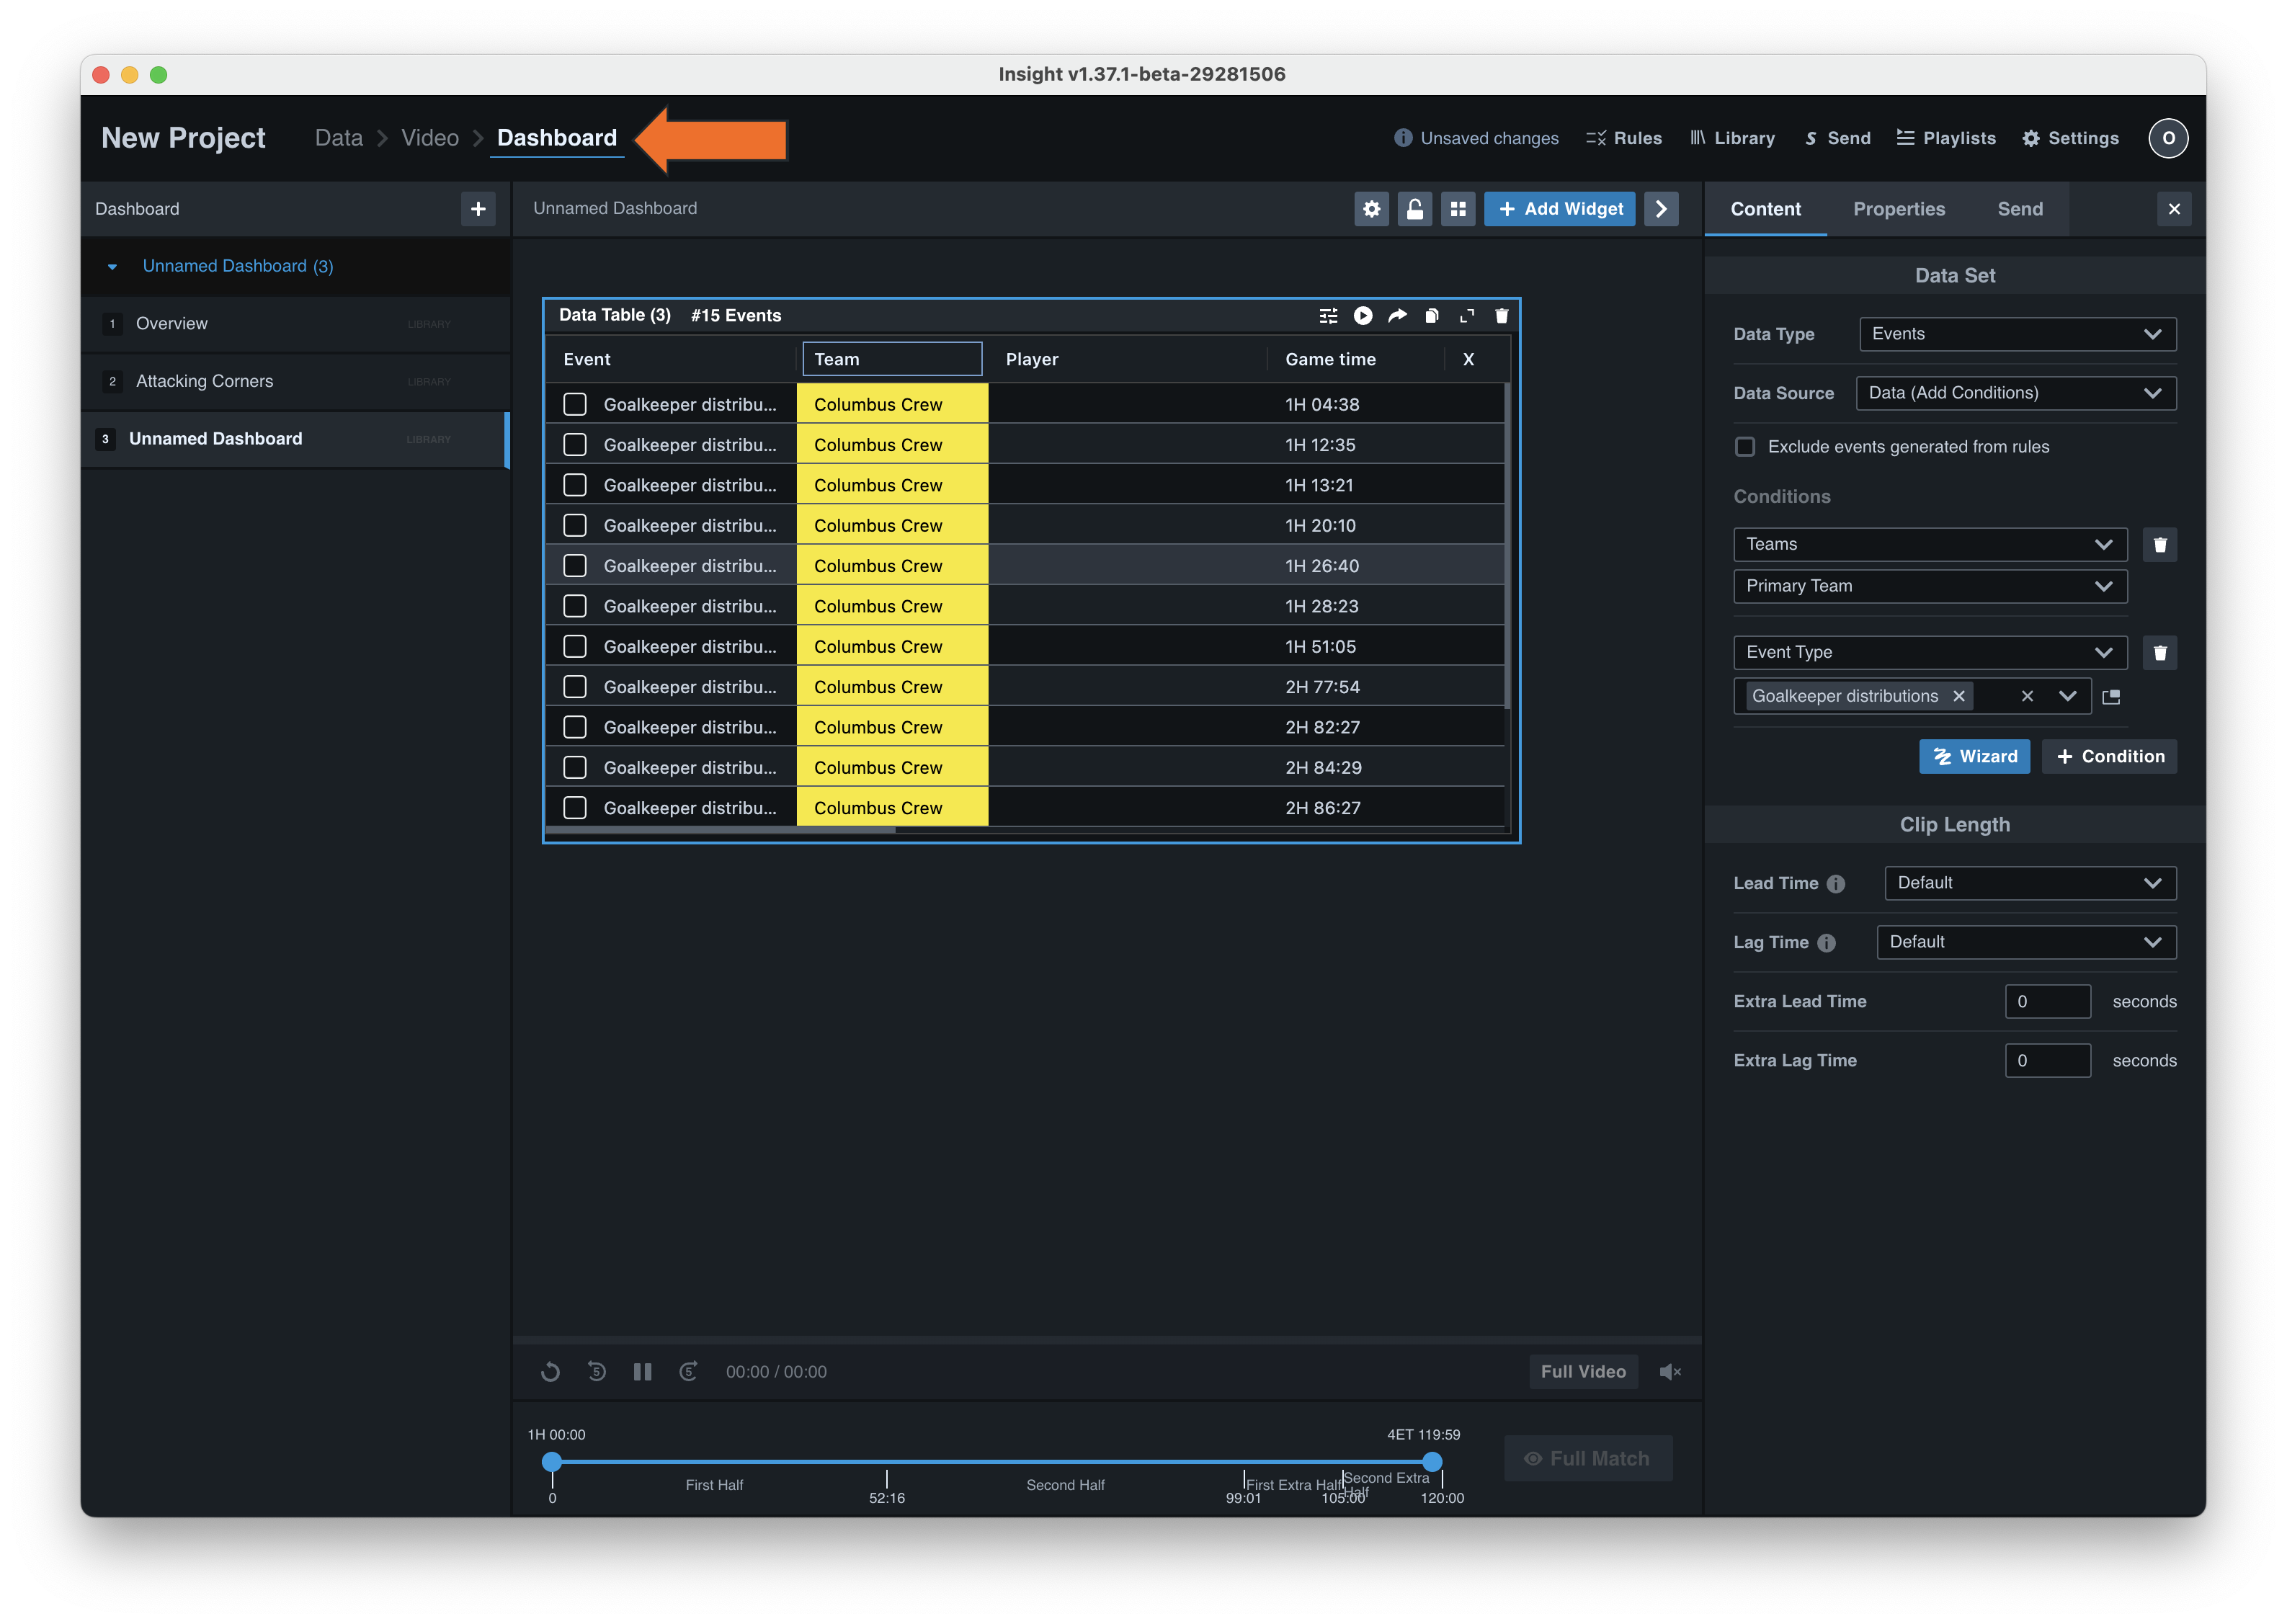This screenshot has height=1624, width=2287.
Task: Click the timeline end handle at 119:59
Action: click(x=1432, y=1462)
